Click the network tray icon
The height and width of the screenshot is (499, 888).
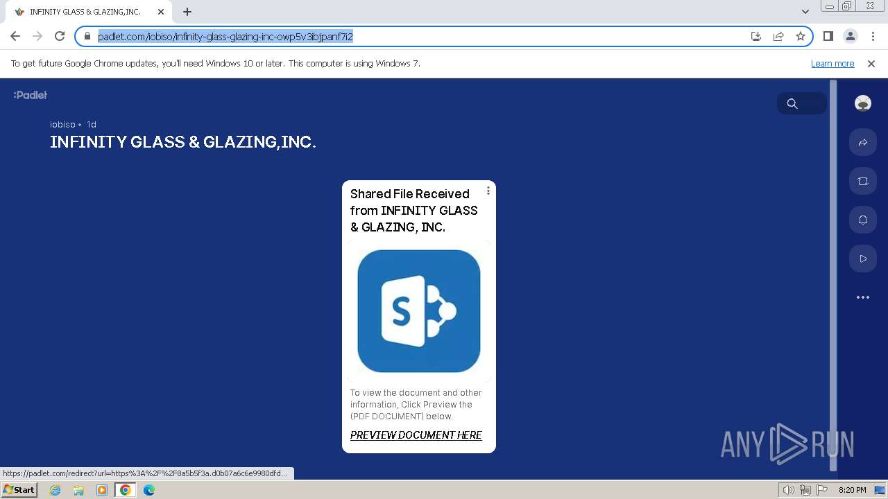click(805, 490)
